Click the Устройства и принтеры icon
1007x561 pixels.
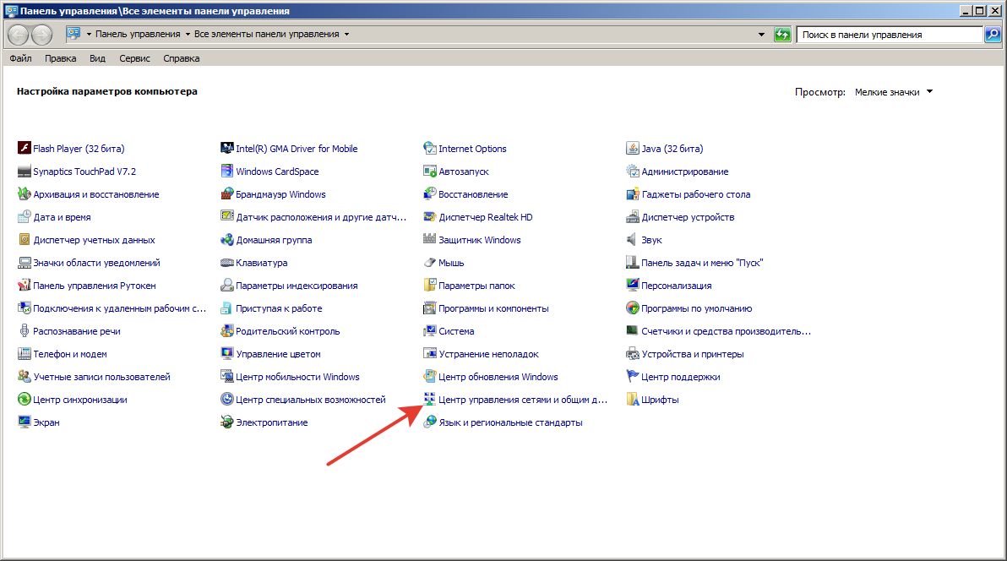tap(633, 354)
